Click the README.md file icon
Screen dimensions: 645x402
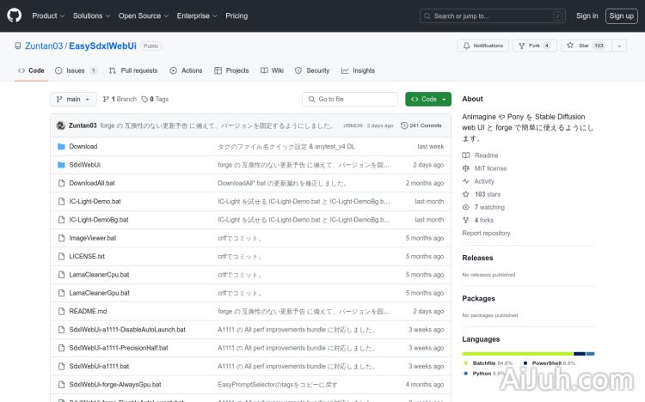(x=61, y=311)
